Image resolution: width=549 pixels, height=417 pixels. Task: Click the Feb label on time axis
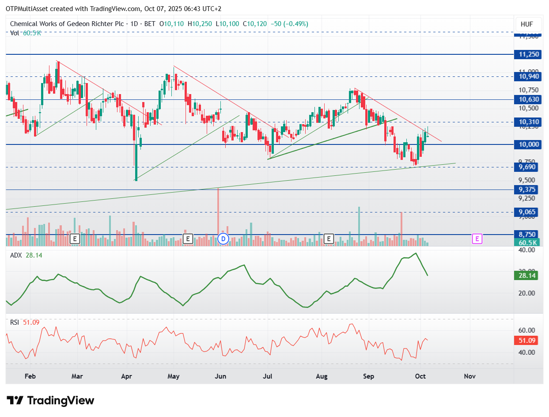click(x=30, y=376)
